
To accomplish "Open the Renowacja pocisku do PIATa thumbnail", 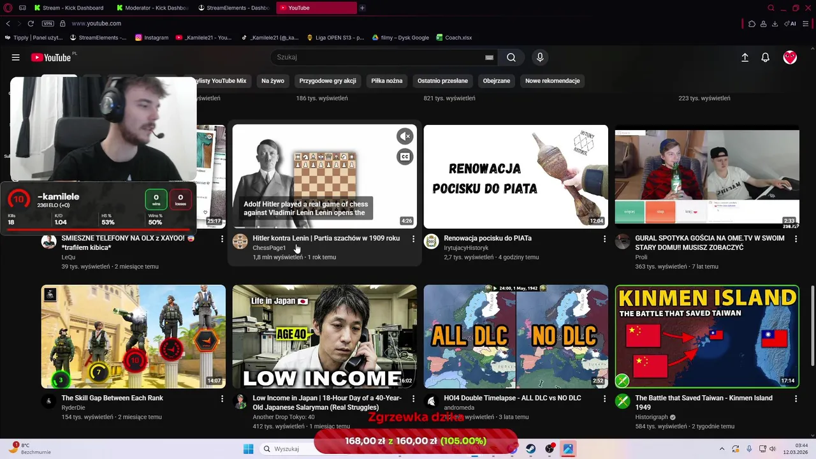I will 516,177.
